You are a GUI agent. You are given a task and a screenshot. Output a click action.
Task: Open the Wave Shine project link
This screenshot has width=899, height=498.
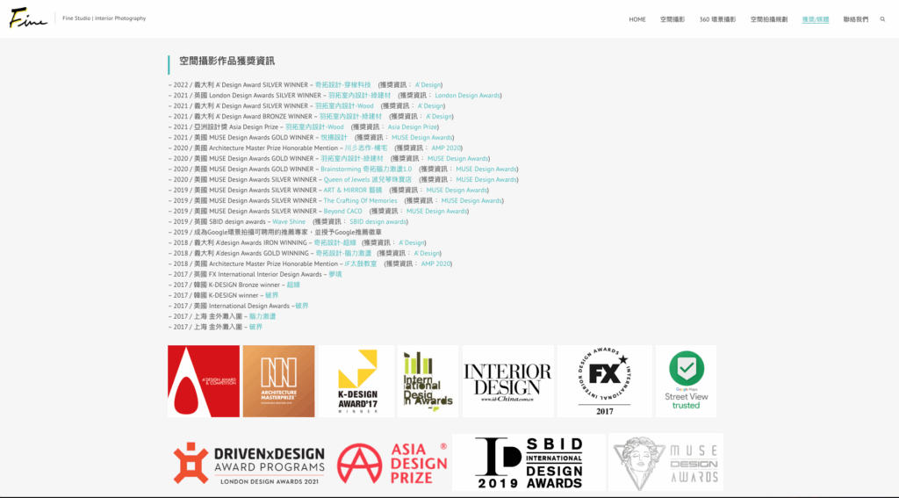(289, 221)
